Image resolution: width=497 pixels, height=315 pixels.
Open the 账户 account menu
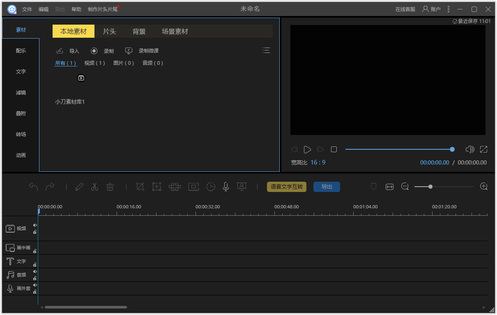pos(431,9)
